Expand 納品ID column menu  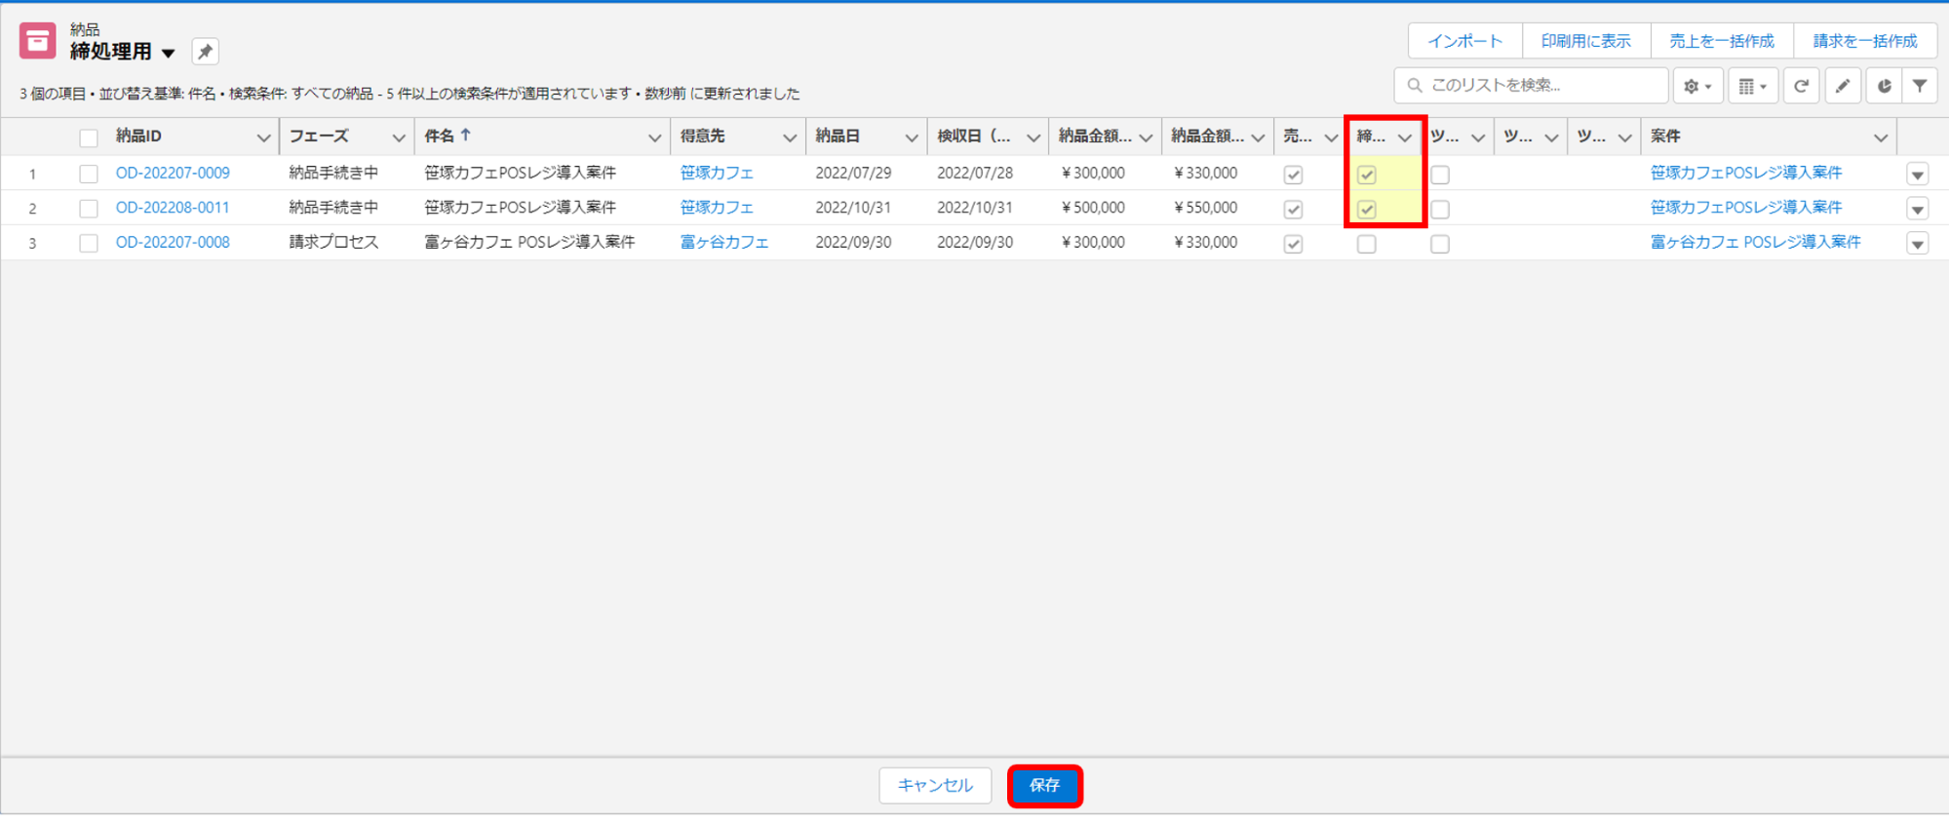point(263,137)
